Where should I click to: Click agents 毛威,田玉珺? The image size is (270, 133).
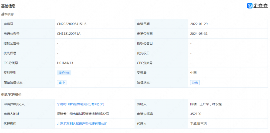tap(198, 124)
